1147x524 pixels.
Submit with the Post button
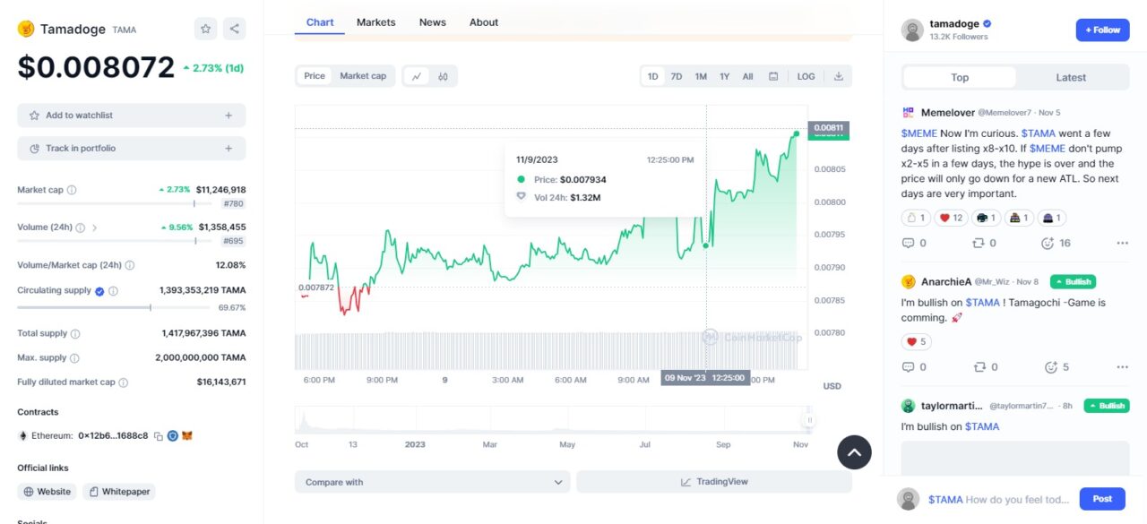[x=1102, y=499]
